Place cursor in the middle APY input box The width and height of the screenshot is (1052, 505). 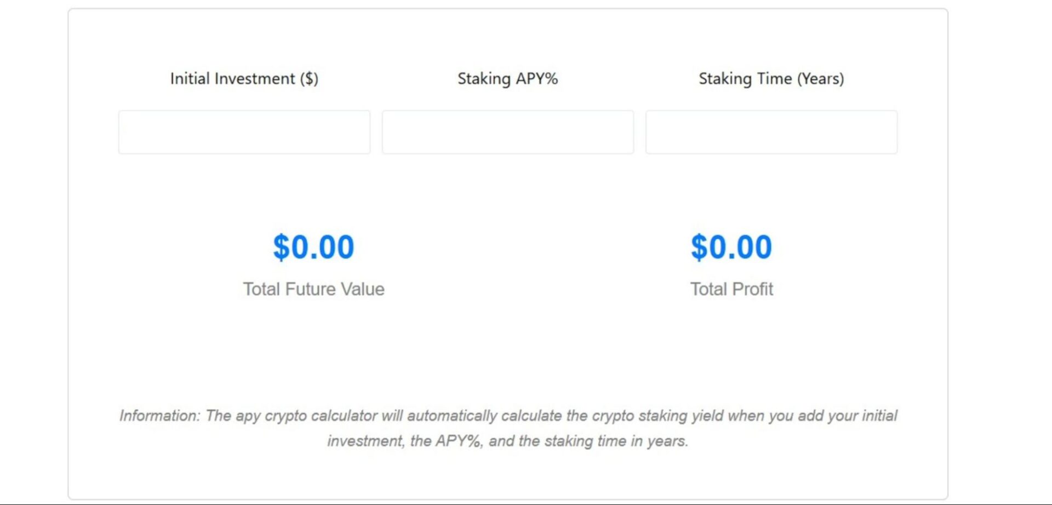[507, 131]
